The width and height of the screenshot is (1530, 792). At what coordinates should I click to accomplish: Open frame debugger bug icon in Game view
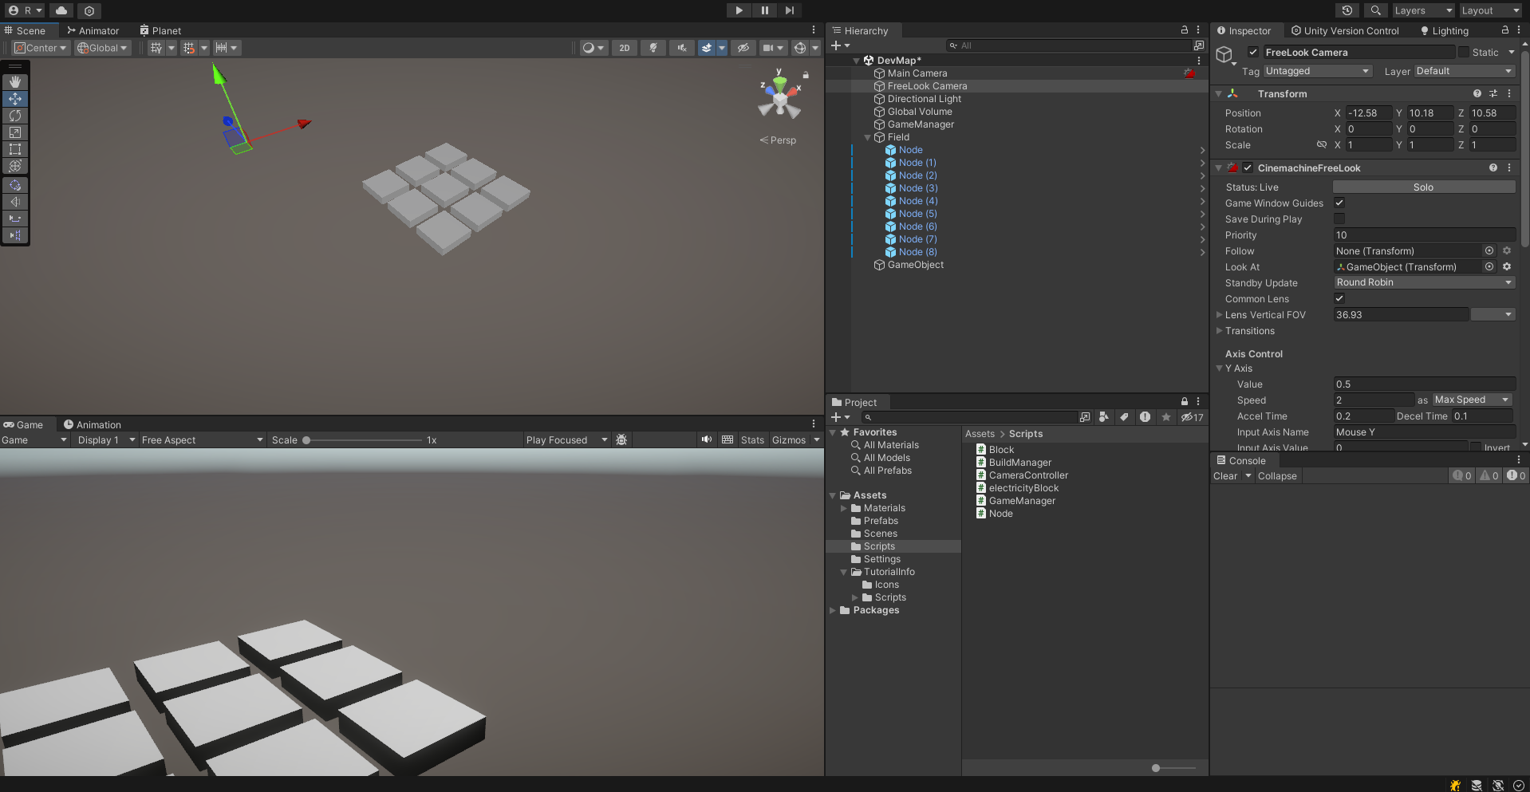(x=621, y=439)
